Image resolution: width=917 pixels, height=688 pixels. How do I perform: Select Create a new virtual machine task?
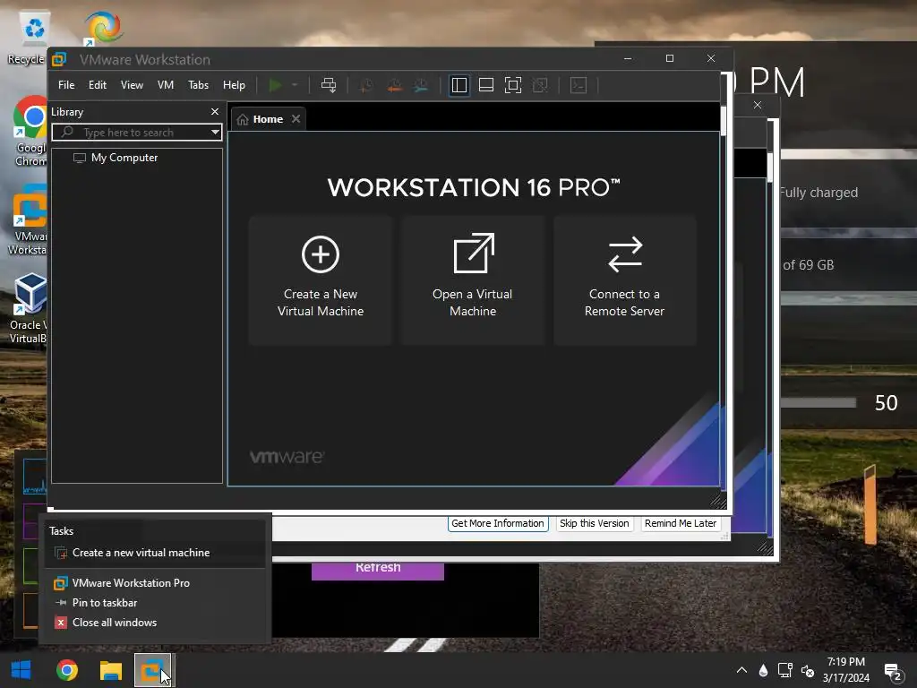click(x=155, y=553)
